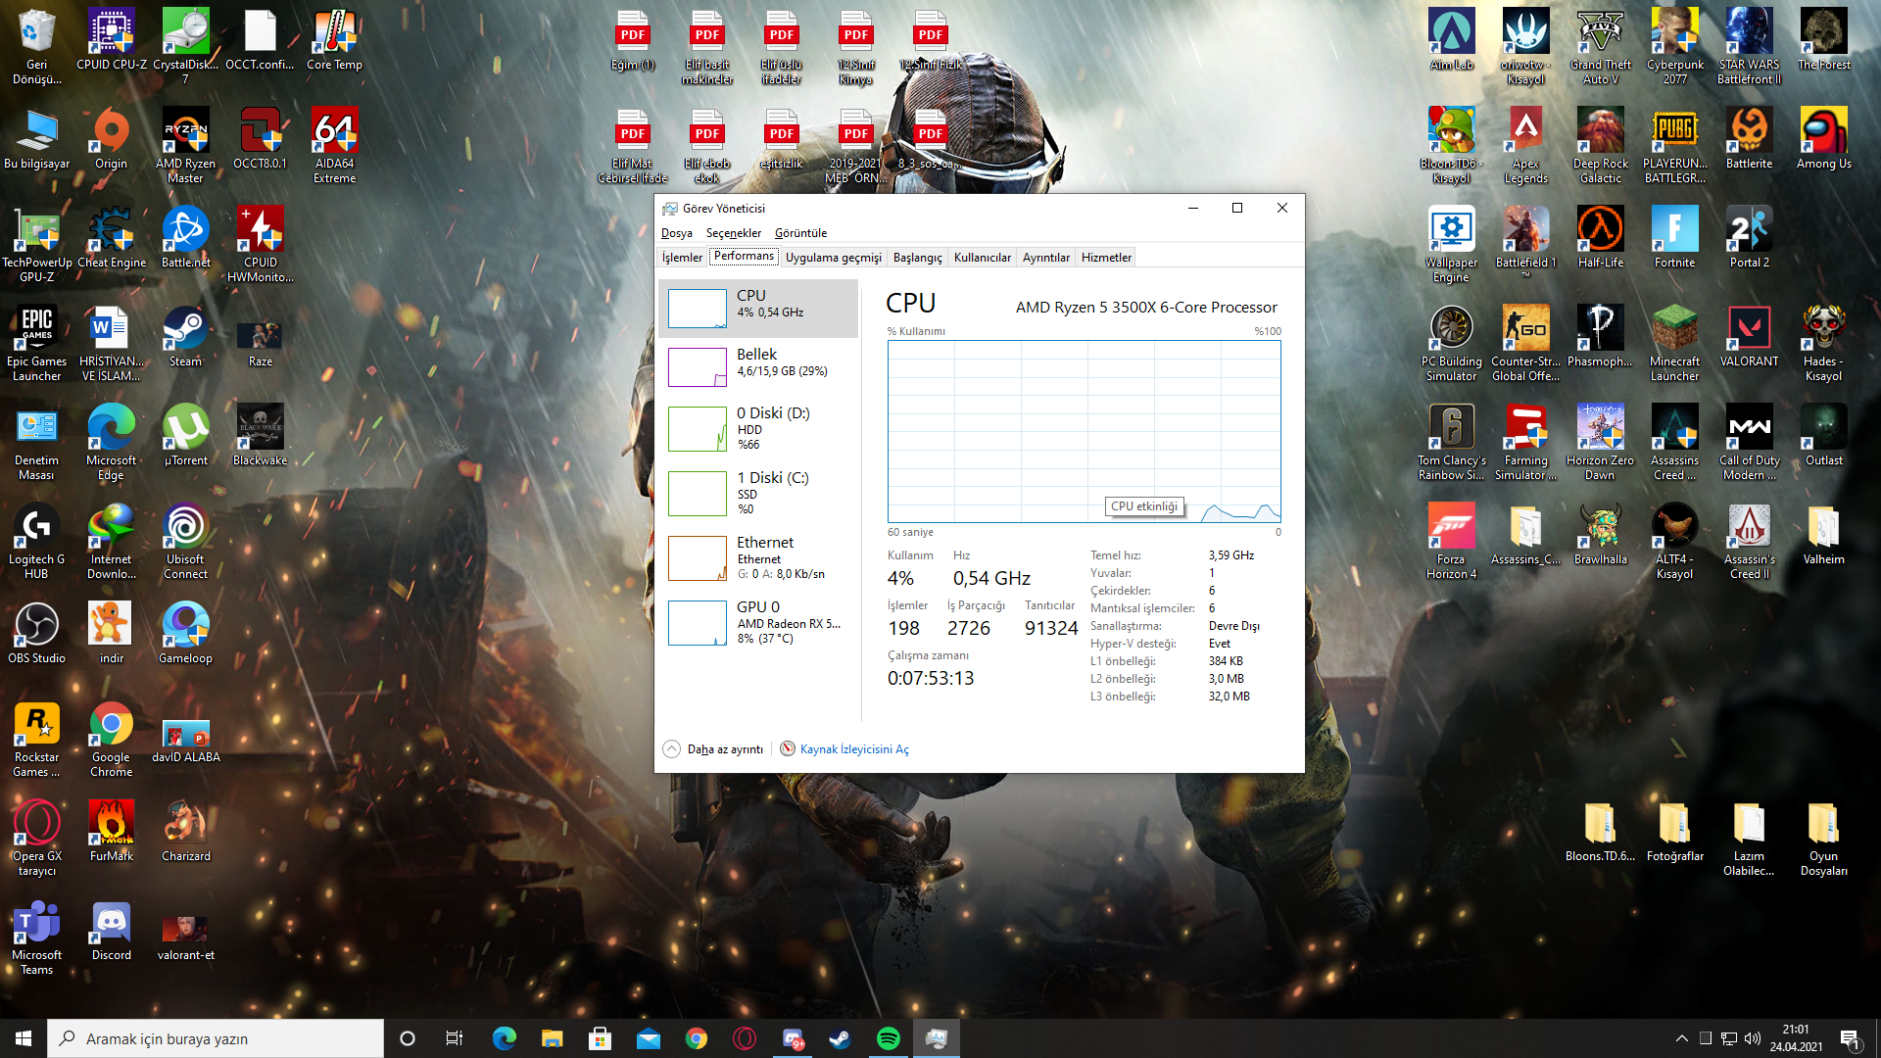Open the Görüntüle menu
Image resolution: width=1881 pixels, height=1058 pixels.
click(800, 233)
